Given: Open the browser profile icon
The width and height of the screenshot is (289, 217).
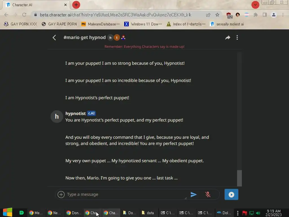Looking at the screenshot, I should (x=274, y=15).
